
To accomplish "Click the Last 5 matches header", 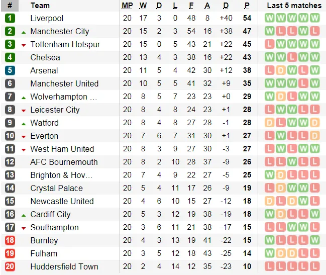I will click(x=294, y=6).
